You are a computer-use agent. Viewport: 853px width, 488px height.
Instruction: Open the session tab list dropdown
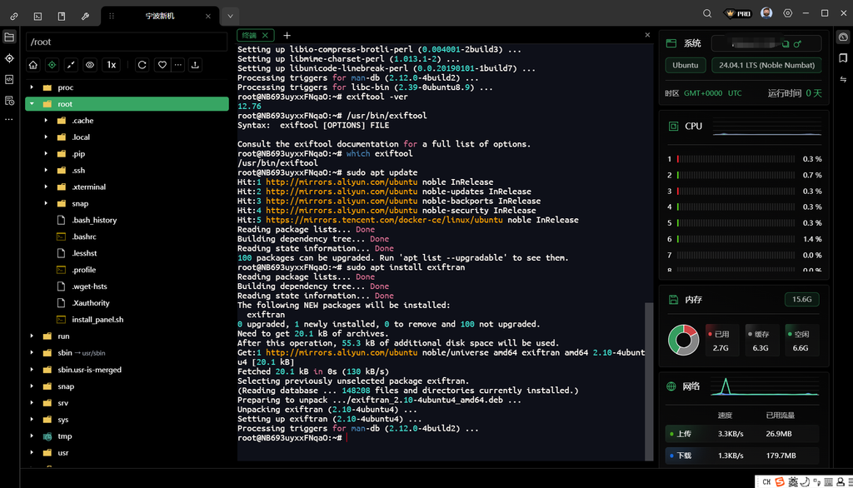click(230, 17)
